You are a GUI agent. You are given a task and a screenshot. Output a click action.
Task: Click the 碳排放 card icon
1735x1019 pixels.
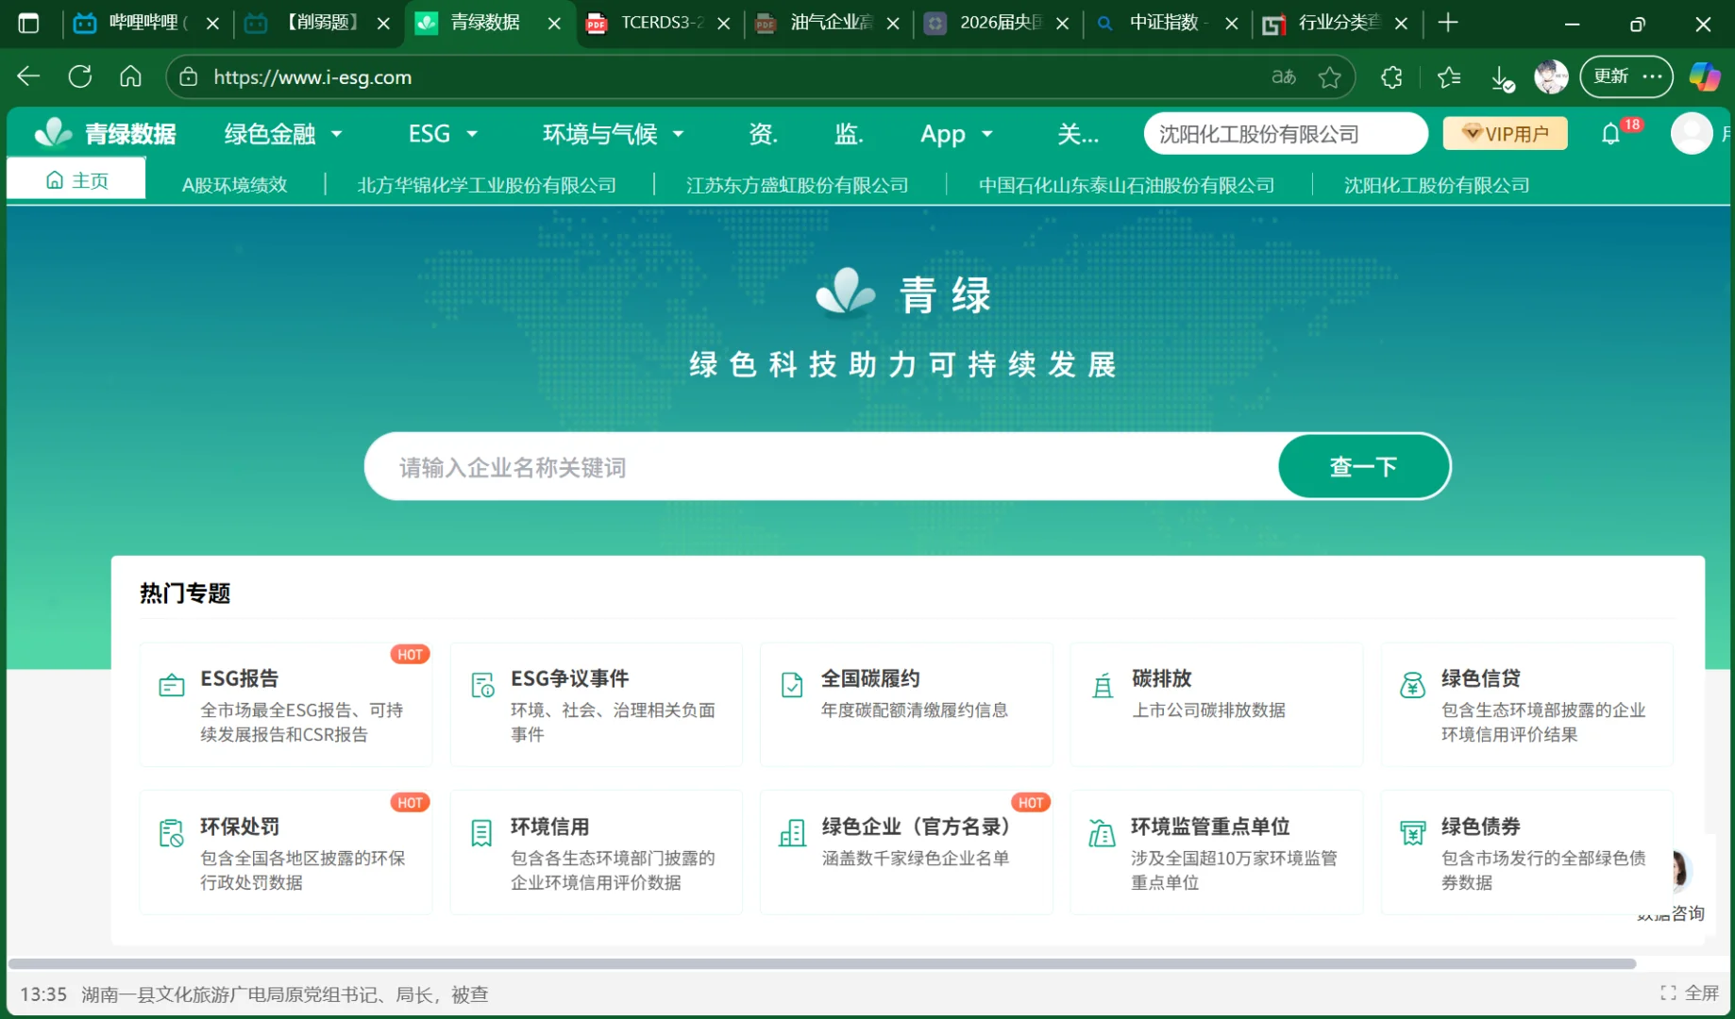tap(1103, 686)
